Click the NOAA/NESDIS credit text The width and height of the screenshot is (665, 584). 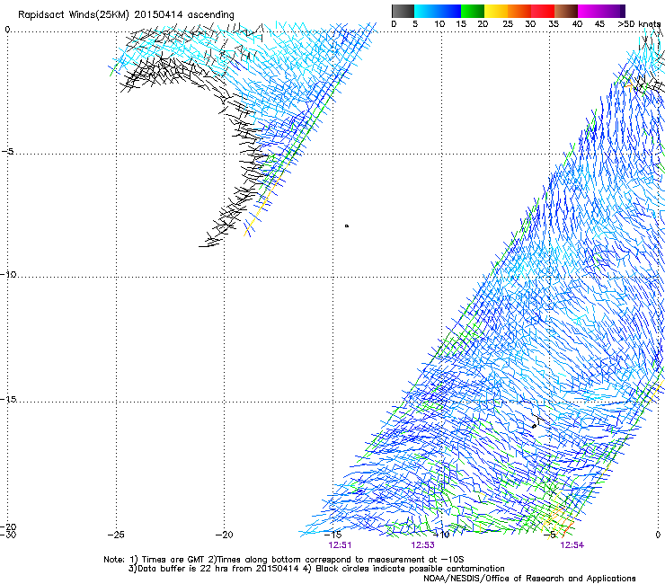click(529, 579)
